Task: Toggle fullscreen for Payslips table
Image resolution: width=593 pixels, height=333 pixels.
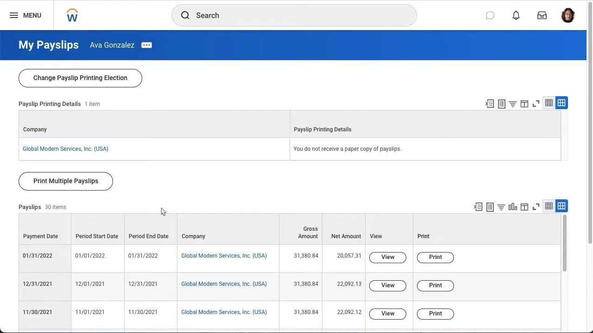Action: tap(536, 207)
